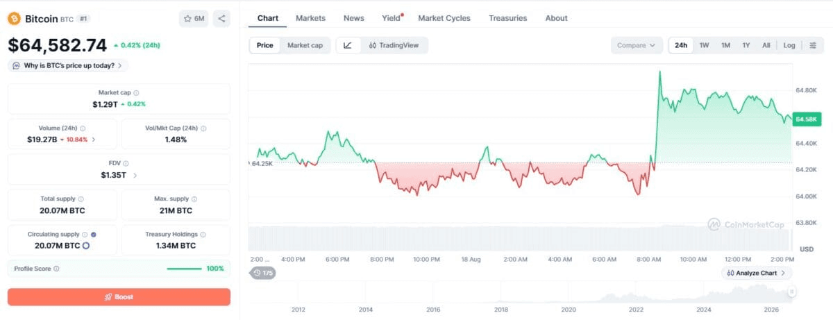Click the Profile Score info icon
Screen dimensions: 833x320
click(x=56, y=268)
